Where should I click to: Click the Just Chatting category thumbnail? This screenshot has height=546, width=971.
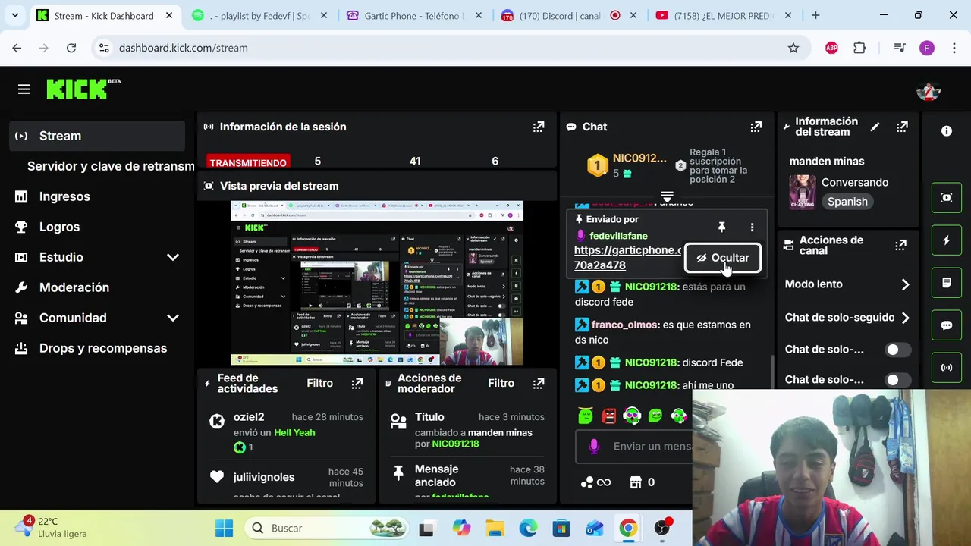coord(802,193)
